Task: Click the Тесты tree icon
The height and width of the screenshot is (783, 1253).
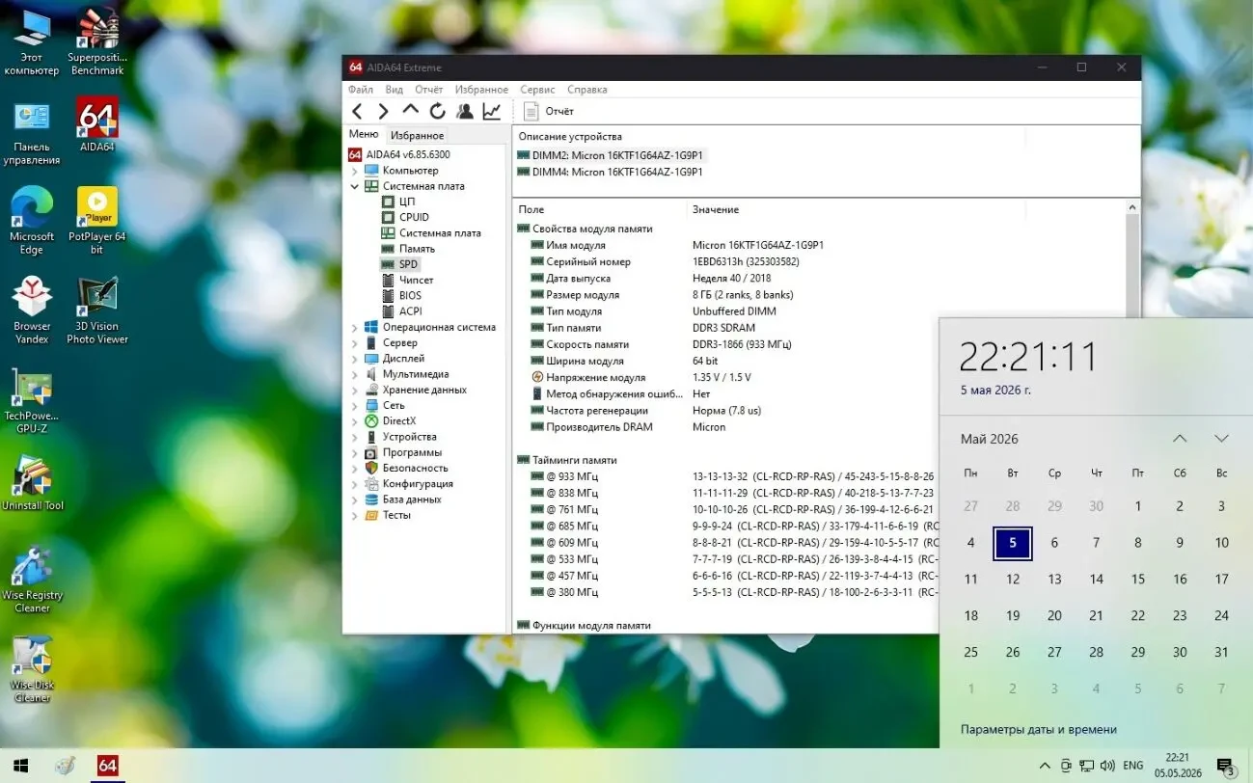Action: 371,515
